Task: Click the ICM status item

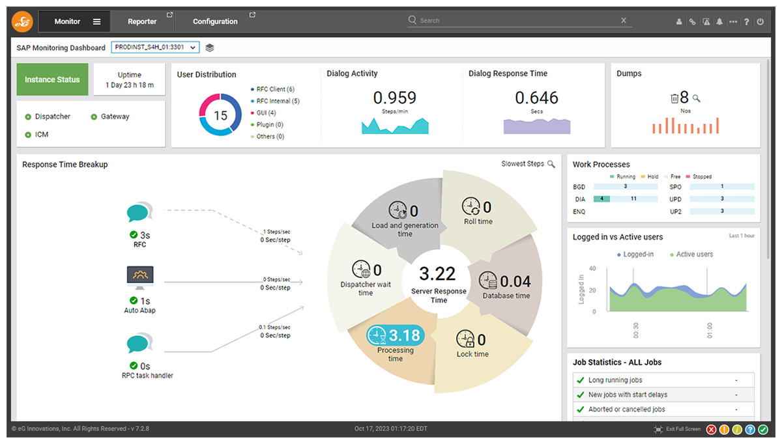Action: click(36, 135)
